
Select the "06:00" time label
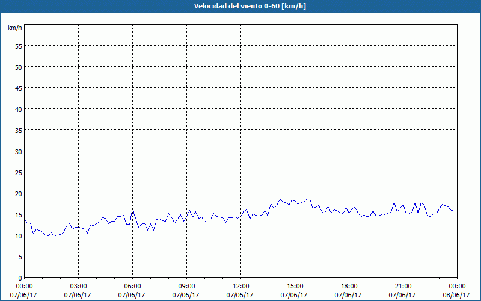tap(132, 287)
